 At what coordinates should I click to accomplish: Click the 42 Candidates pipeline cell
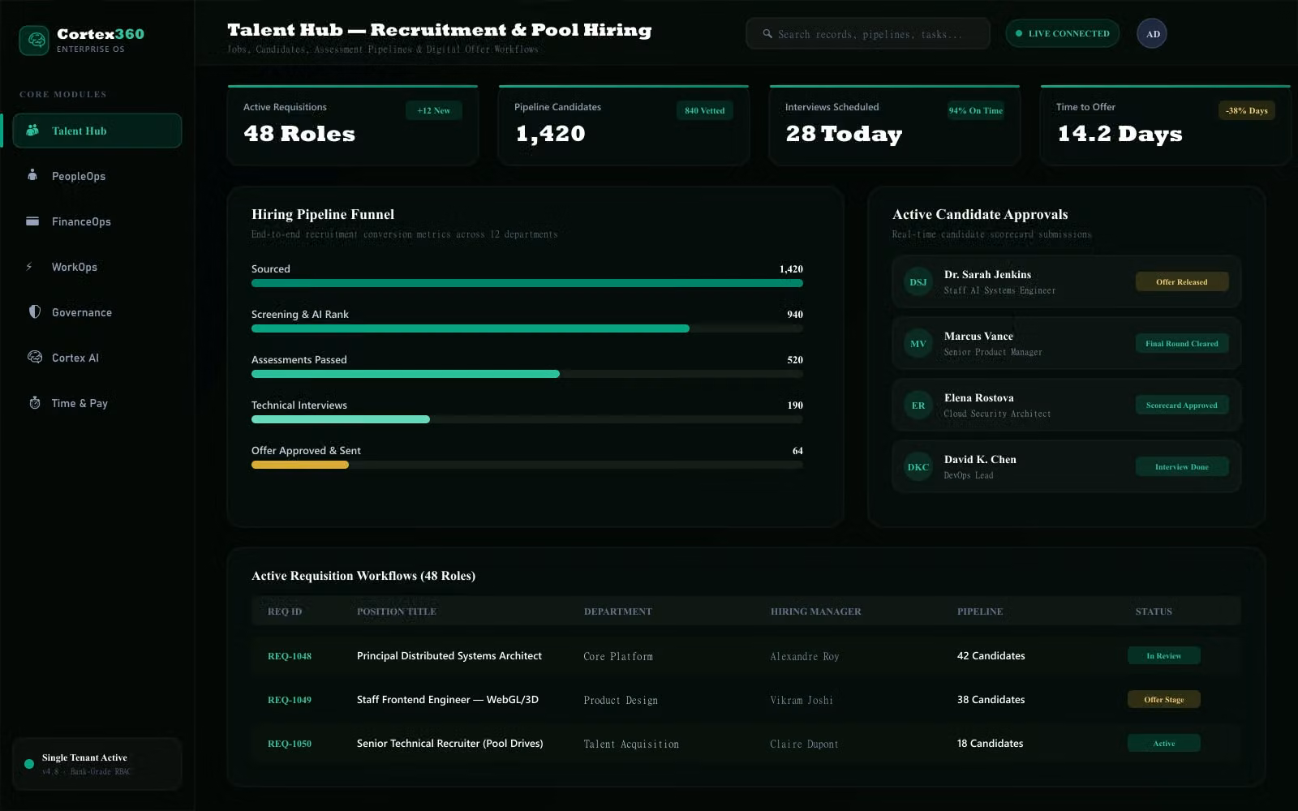tap(991, 655)
